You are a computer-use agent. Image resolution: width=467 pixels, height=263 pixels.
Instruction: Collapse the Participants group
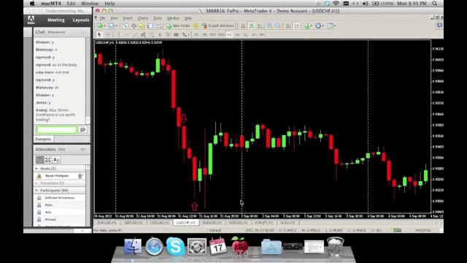[x=36, y=190]
